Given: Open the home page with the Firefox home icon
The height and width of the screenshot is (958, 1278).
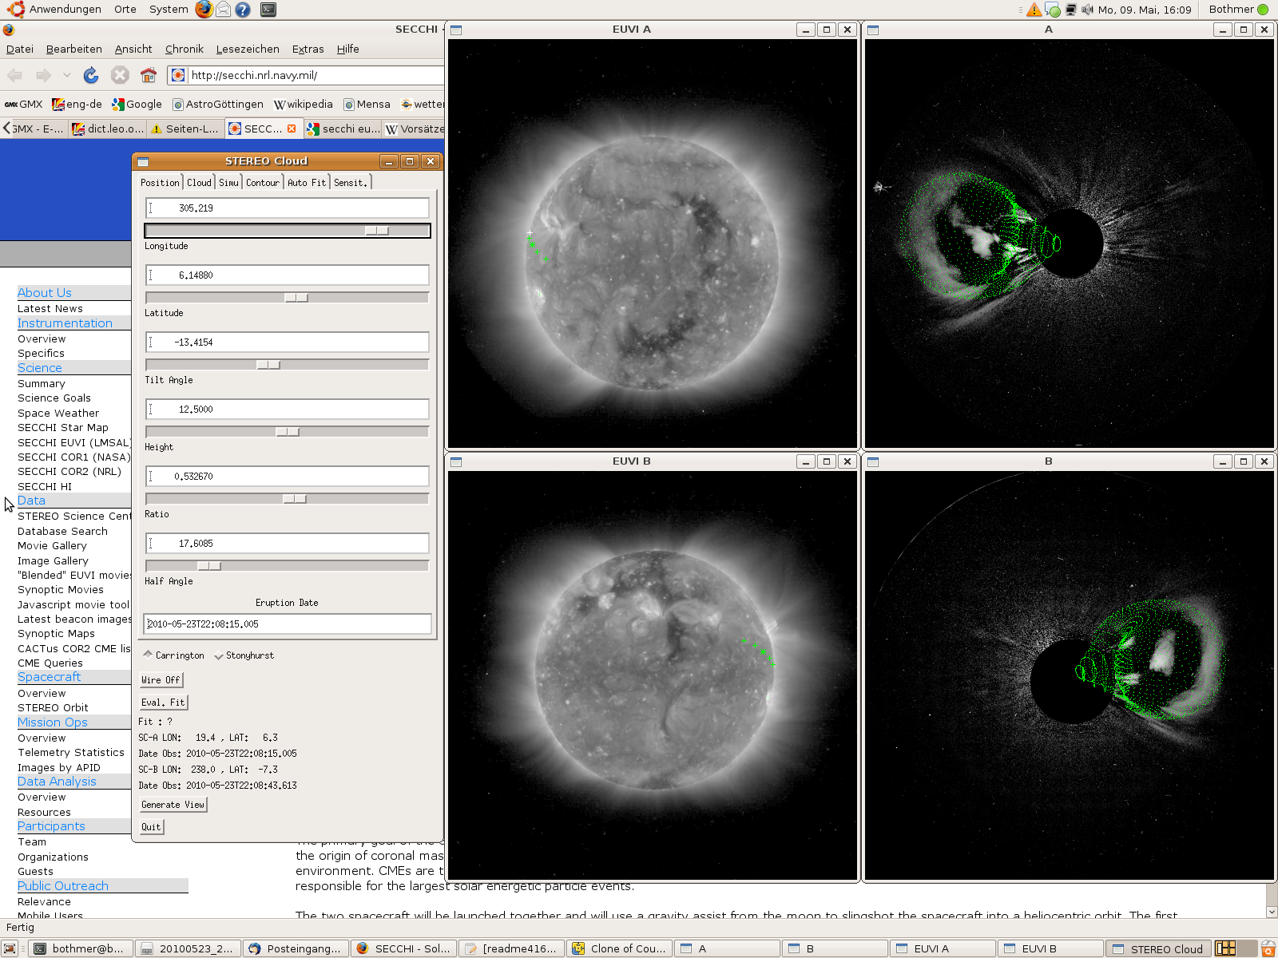Looking at the screenshot, I should pos(149,75).
